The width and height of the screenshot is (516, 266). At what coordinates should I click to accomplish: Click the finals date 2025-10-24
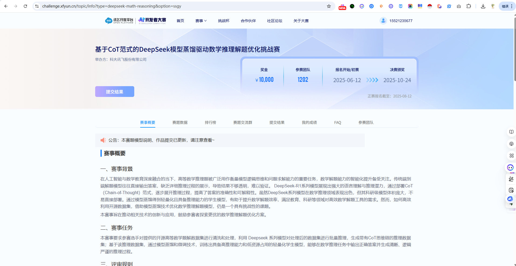click(x=397, y=80)
